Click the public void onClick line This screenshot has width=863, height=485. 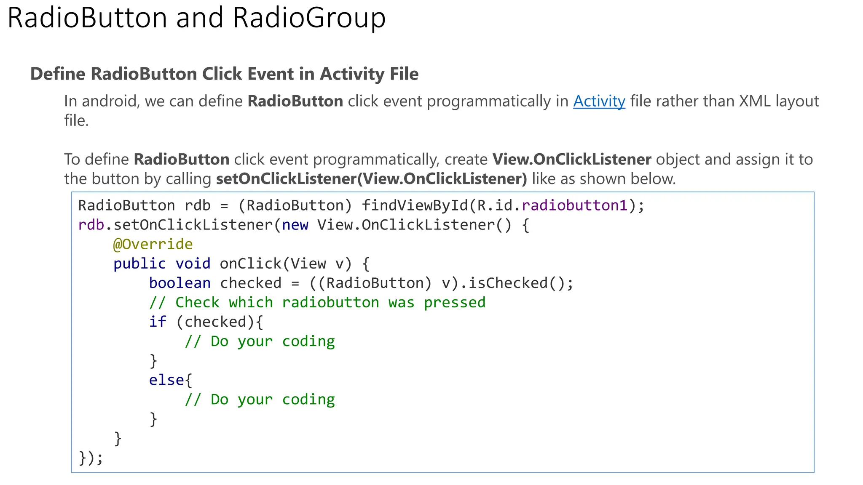(241, 264)
